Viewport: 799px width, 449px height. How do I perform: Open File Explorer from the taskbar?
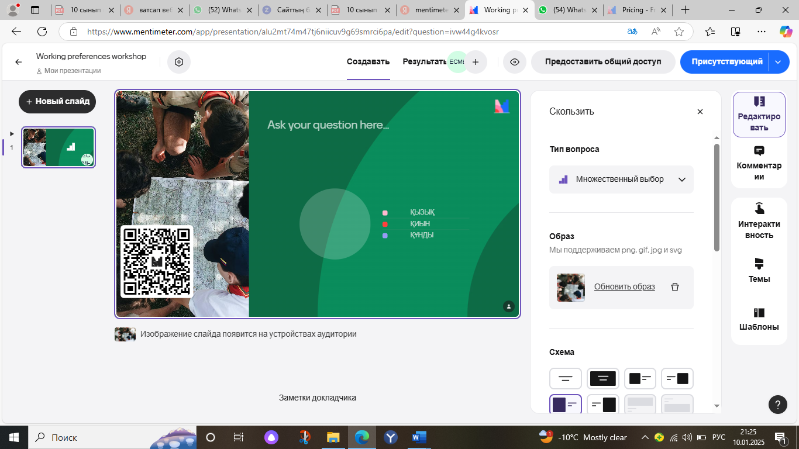point(333,437)
